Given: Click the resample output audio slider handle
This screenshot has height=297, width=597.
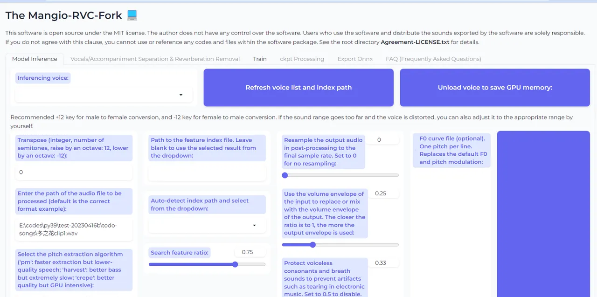Looking at the screenshot, I should click(285, 175).
